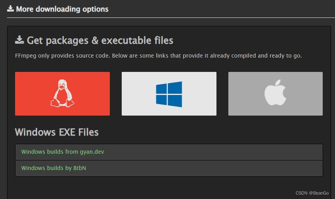The height and width of the screenshot is (199, 335).
Task: Click the 'More downloading options' heading text
Action: tap(62, 9)
